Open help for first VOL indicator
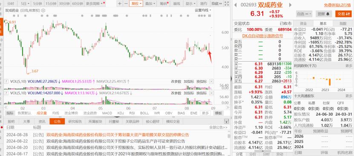Image resolution: width=354 pixels, height=156 pixels. click(6, 81)
